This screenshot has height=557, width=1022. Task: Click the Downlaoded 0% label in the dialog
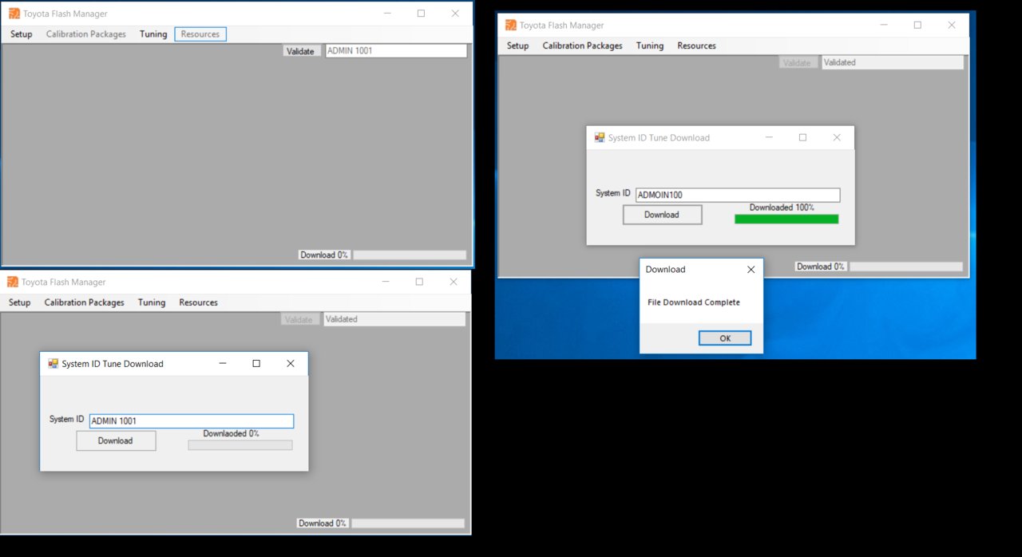pyautogui.click(x=232, y=434)
